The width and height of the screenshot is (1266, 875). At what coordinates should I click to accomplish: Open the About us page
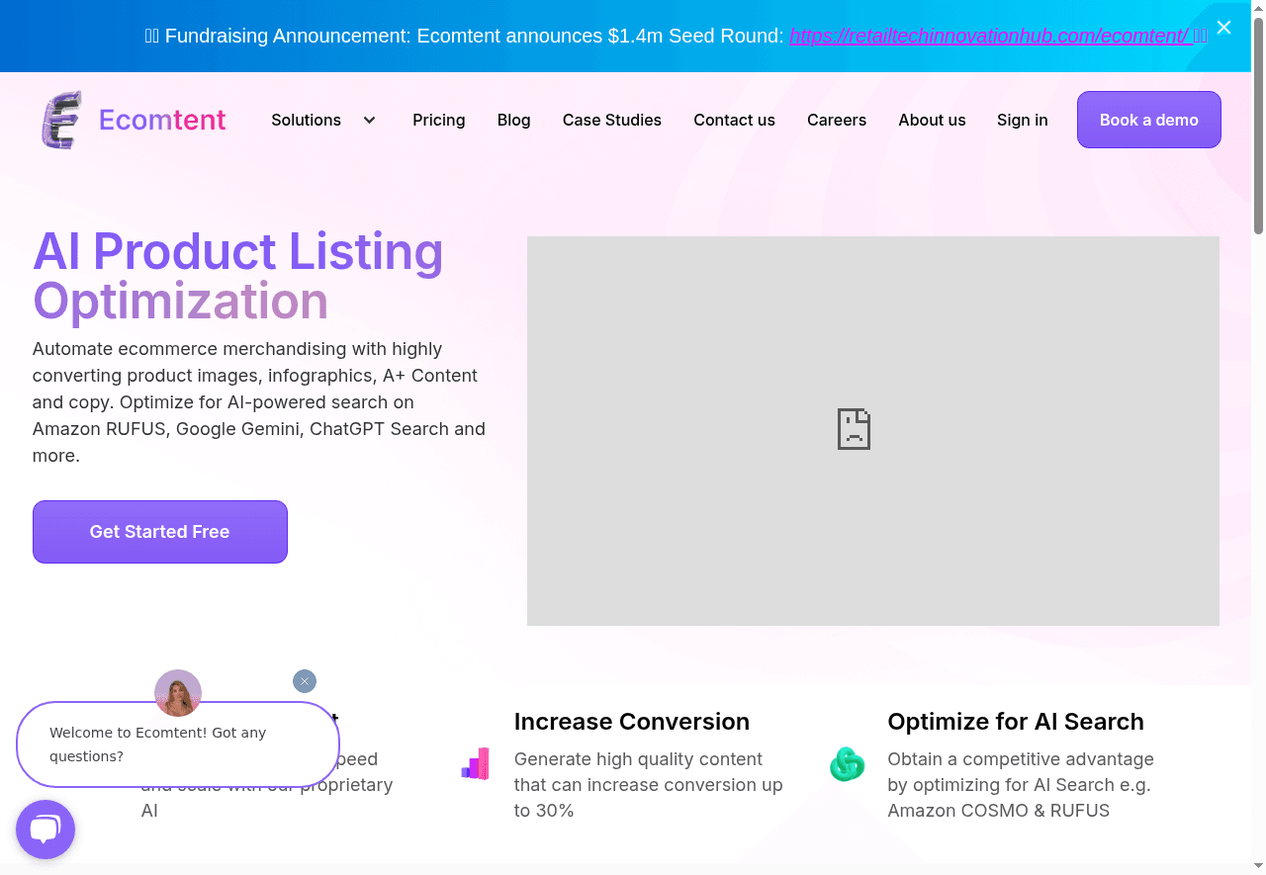[x=931, y=121]
